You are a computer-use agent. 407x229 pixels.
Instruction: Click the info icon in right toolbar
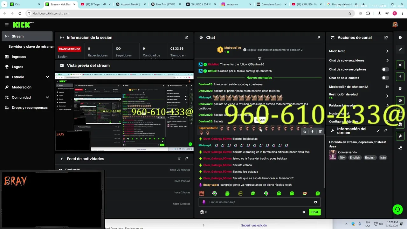coord(400,38)
